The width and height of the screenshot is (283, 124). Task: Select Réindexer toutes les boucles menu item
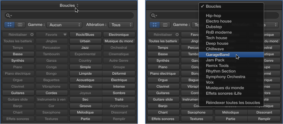[233, 103]
